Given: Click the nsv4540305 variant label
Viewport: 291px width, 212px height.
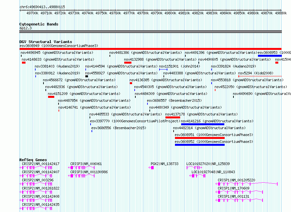Looking at the screenshot, I should click(170, 87).
